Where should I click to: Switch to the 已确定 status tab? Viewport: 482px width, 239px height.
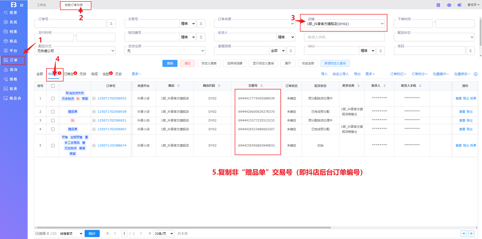(x=69, y=74)
